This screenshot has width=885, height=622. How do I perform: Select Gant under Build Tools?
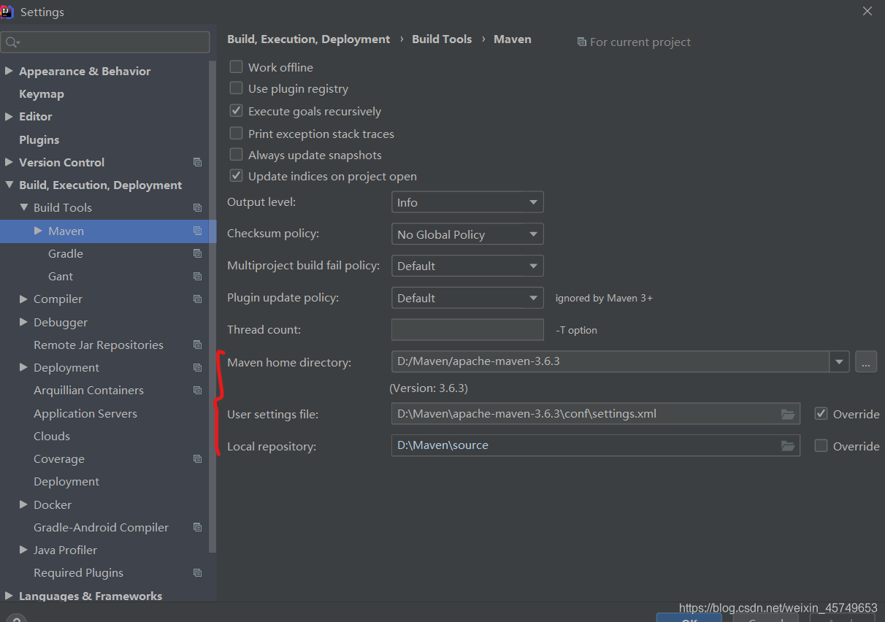tap(61, 276)
